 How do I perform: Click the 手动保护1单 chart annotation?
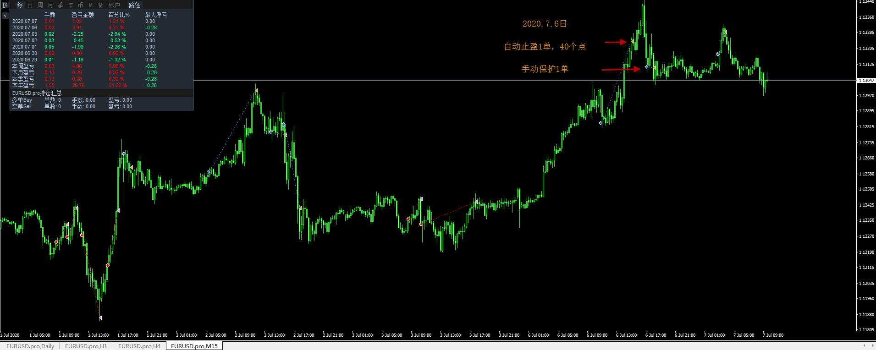click(x=545, y=69)
